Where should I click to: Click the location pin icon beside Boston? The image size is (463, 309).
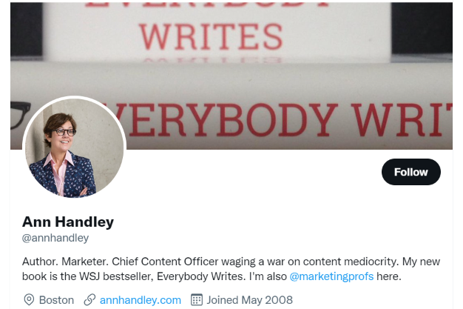29,299
